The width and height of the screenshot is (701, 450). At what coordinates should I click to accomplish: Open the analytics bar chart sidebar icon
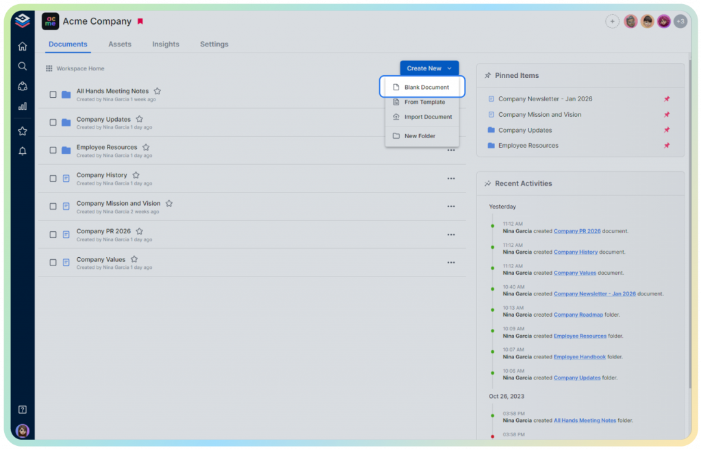click(x=23, y=106)
